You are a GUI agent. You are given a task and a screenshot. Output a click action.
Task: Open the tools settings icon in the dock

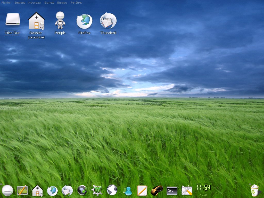187,190
